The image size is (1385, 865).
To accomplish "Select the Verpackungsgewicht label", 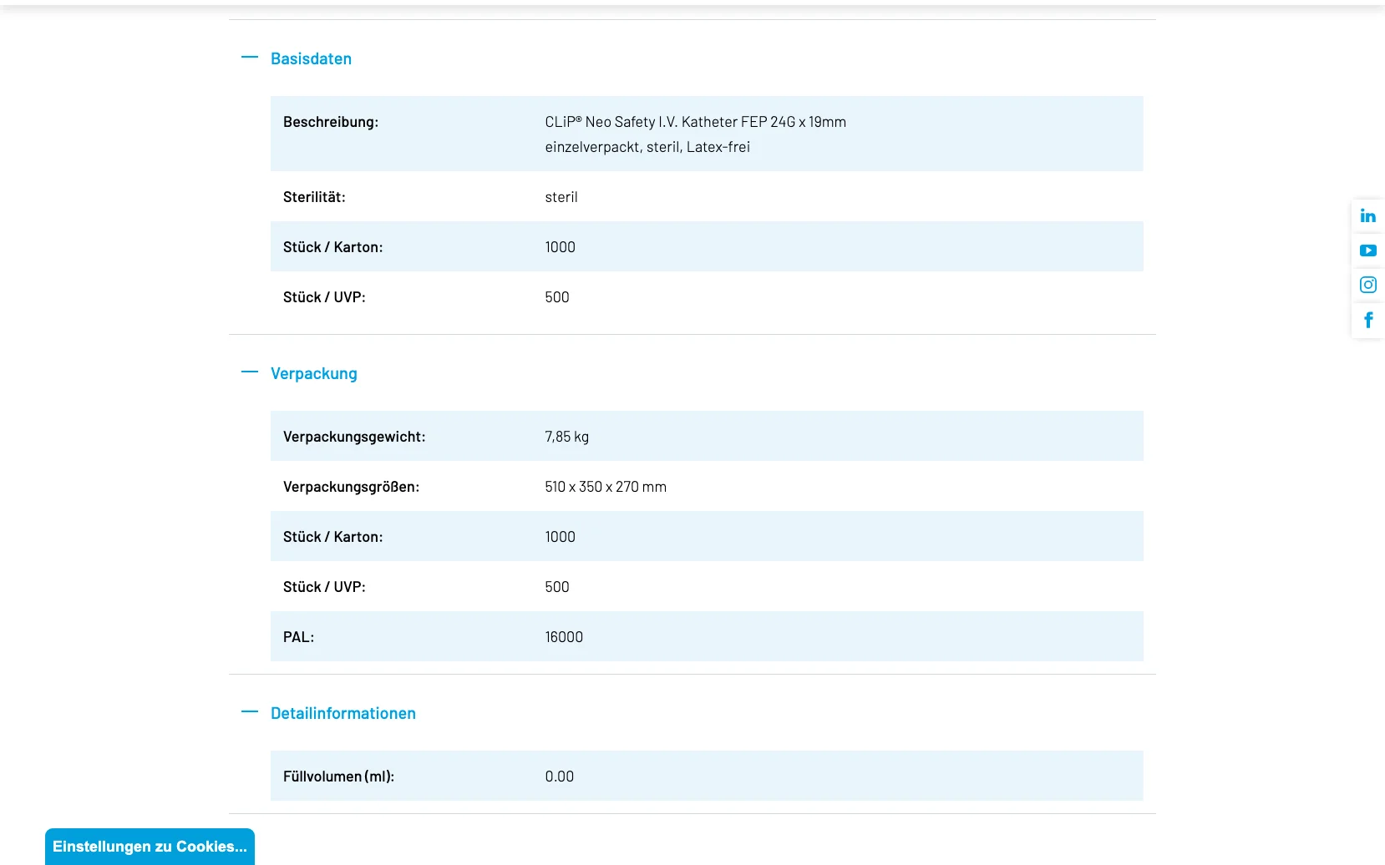I will (354, 437).
